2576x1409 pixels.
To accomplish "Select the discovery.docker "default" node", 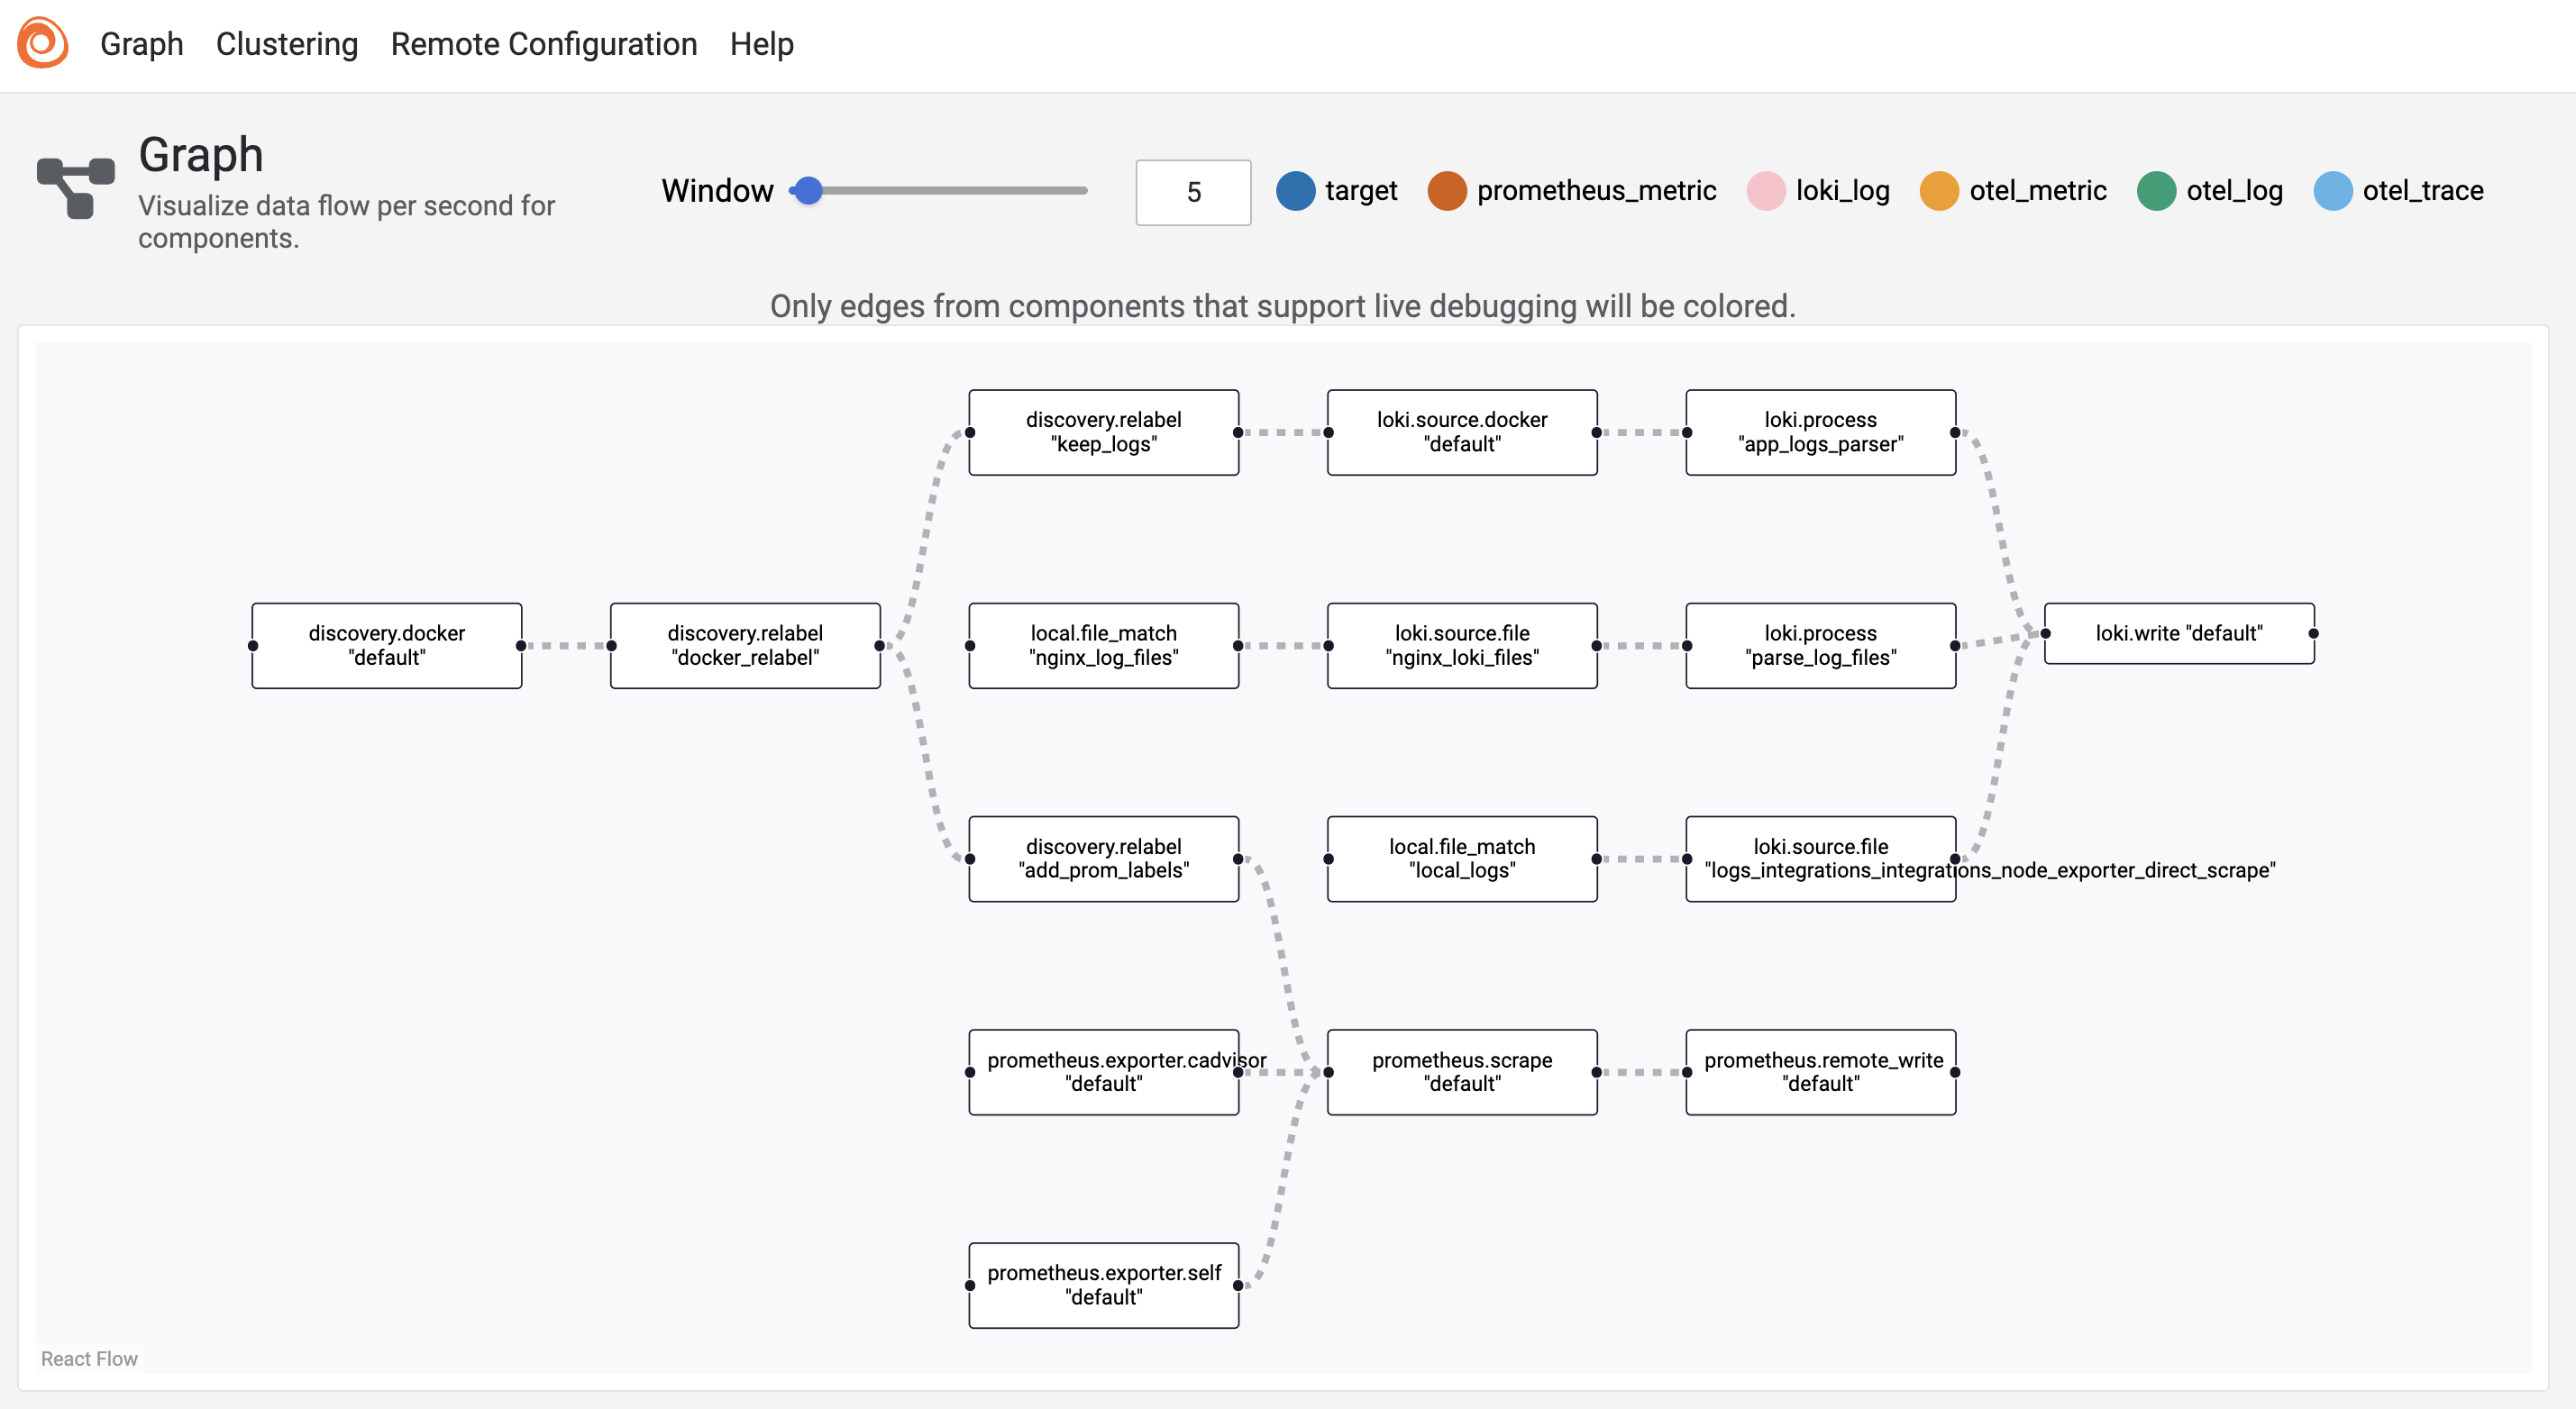I will 387,644.
